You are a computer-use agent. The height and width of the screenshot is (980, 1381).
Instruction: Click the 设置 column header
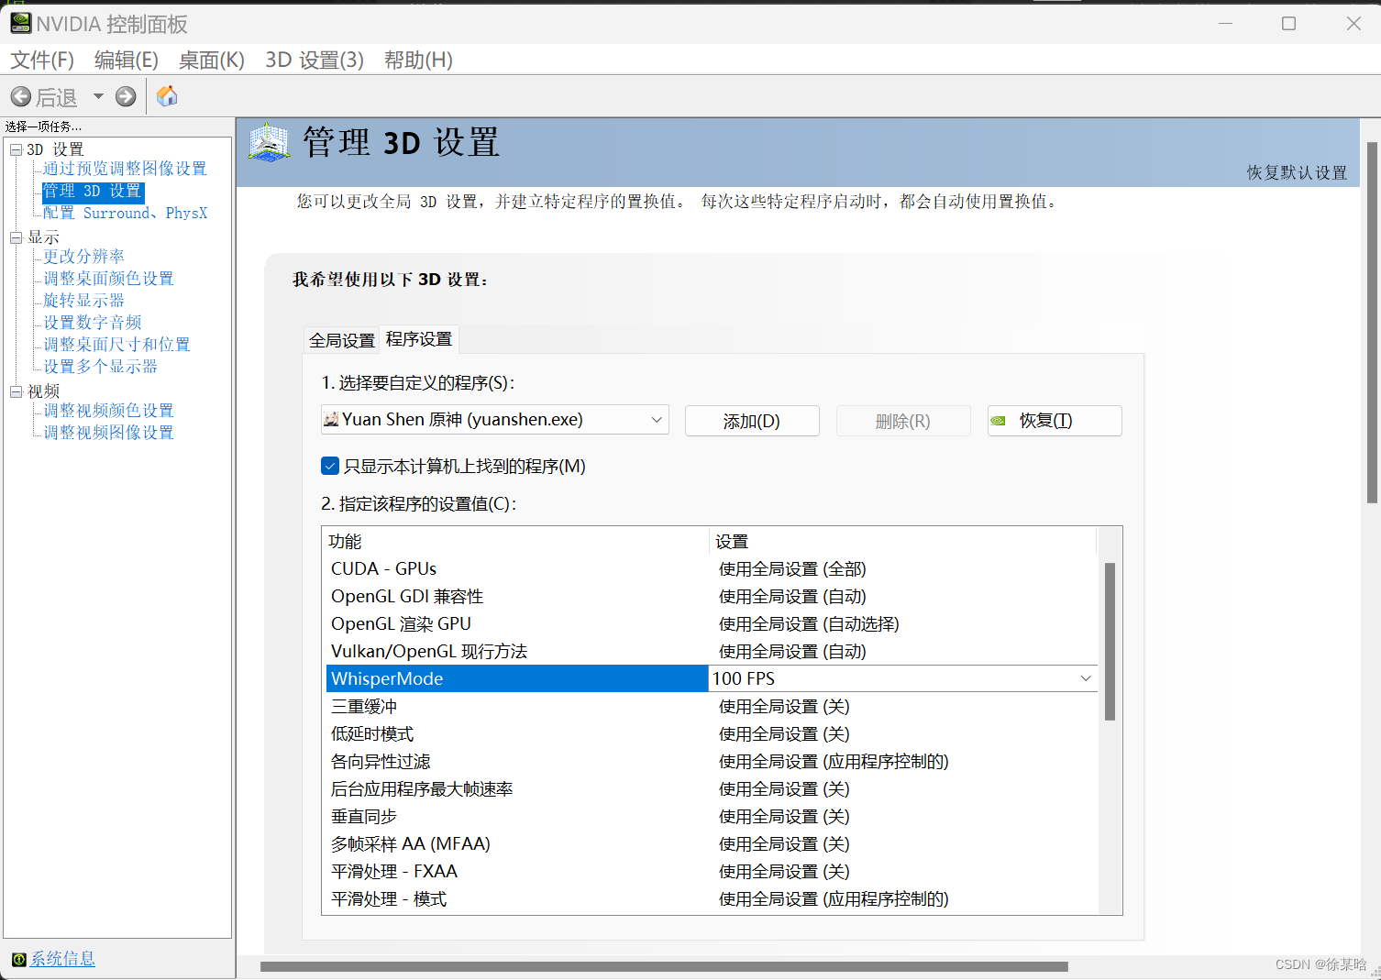(904, 541)
